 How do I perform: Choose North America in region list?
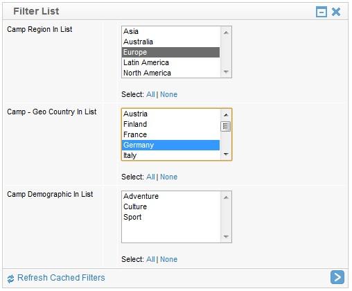coord(170,73)
